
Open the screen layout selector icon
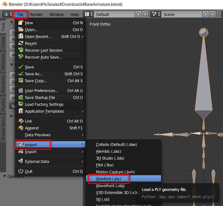(x=89, y=14)
